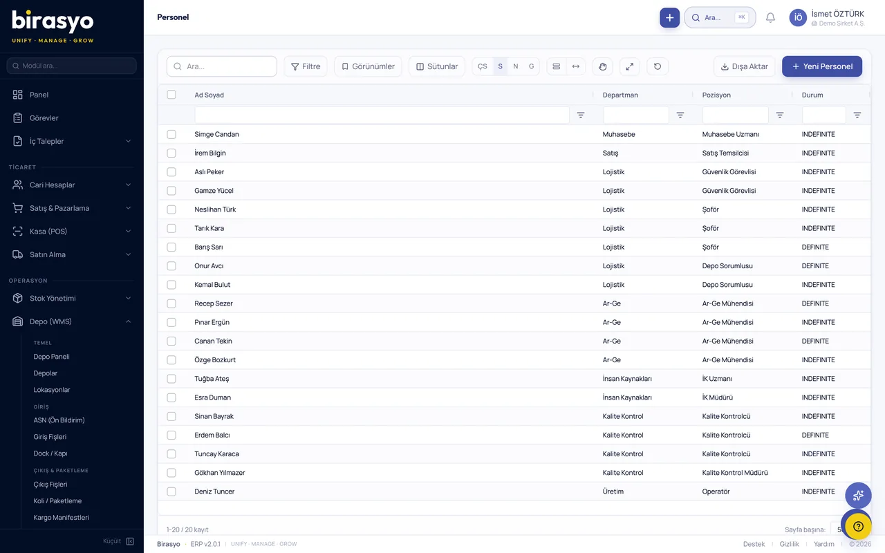Click filter icon of Pozisyon column

pos(780,115)
